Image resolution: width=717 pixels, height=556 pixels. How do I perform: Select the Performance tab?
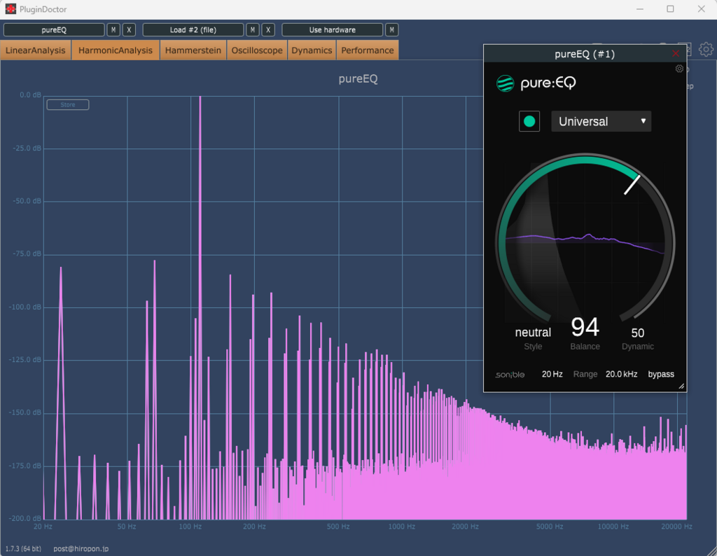pos(368,50)
